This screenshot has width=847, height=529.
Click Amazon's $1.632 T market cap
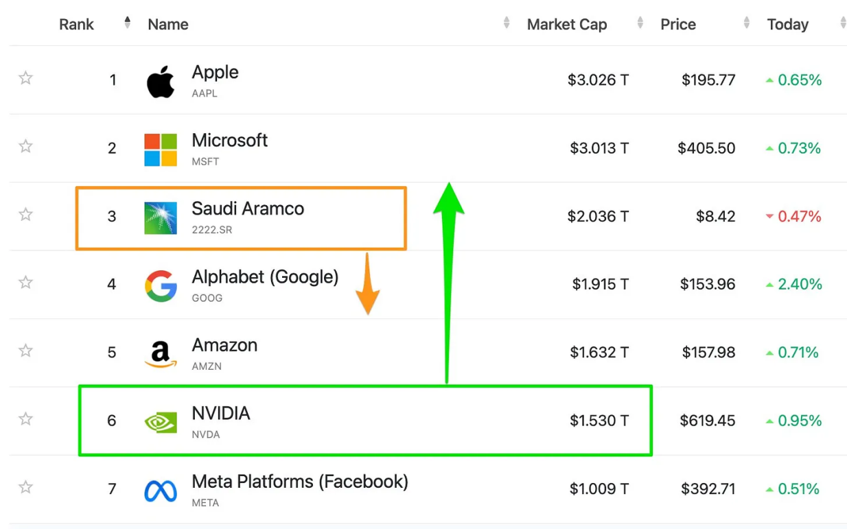pos(599,353)
